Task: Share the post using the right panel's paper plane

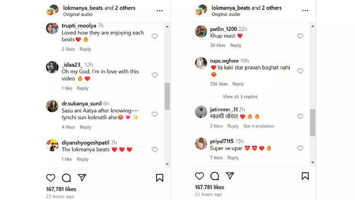Action: [230, 176]
